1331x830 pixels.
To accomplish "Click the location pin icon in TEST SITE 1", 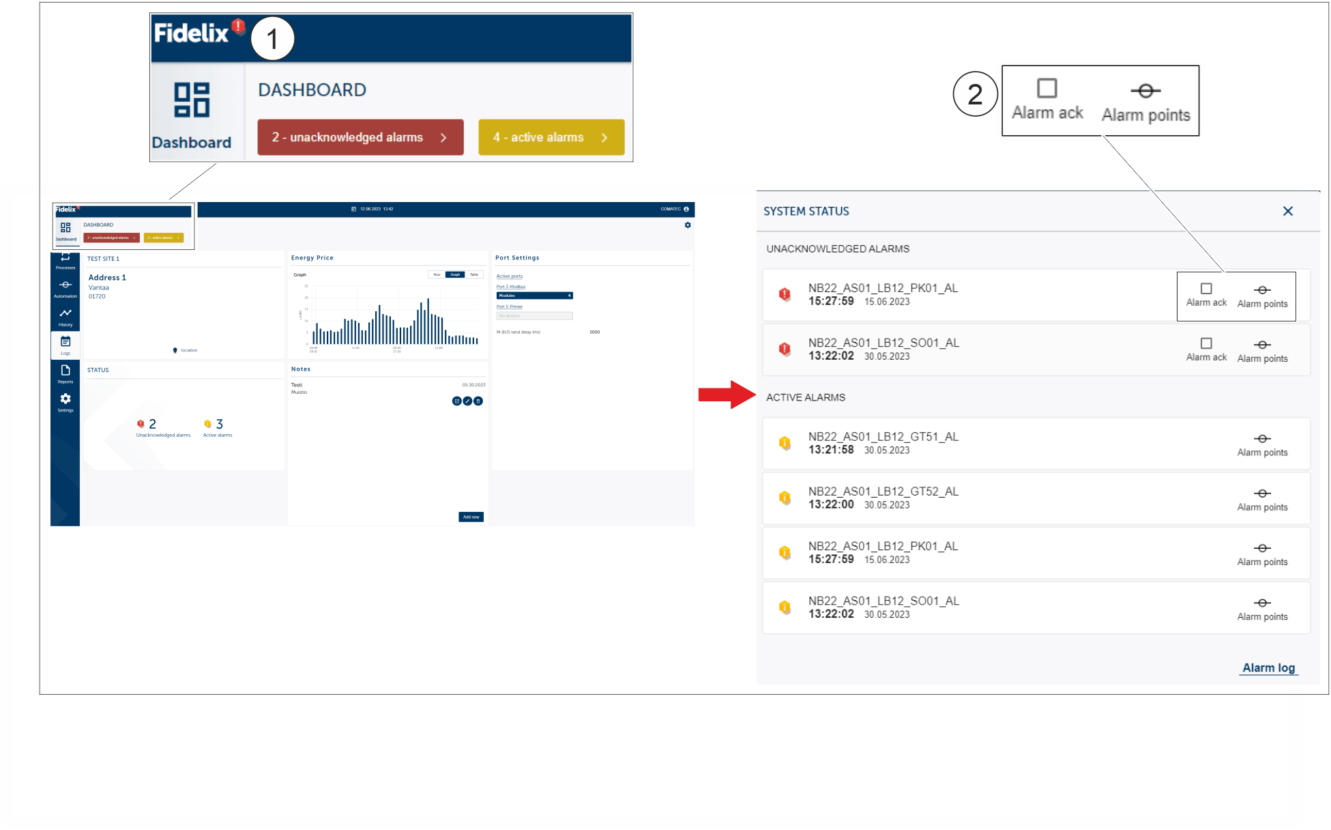I will [175, 350].
